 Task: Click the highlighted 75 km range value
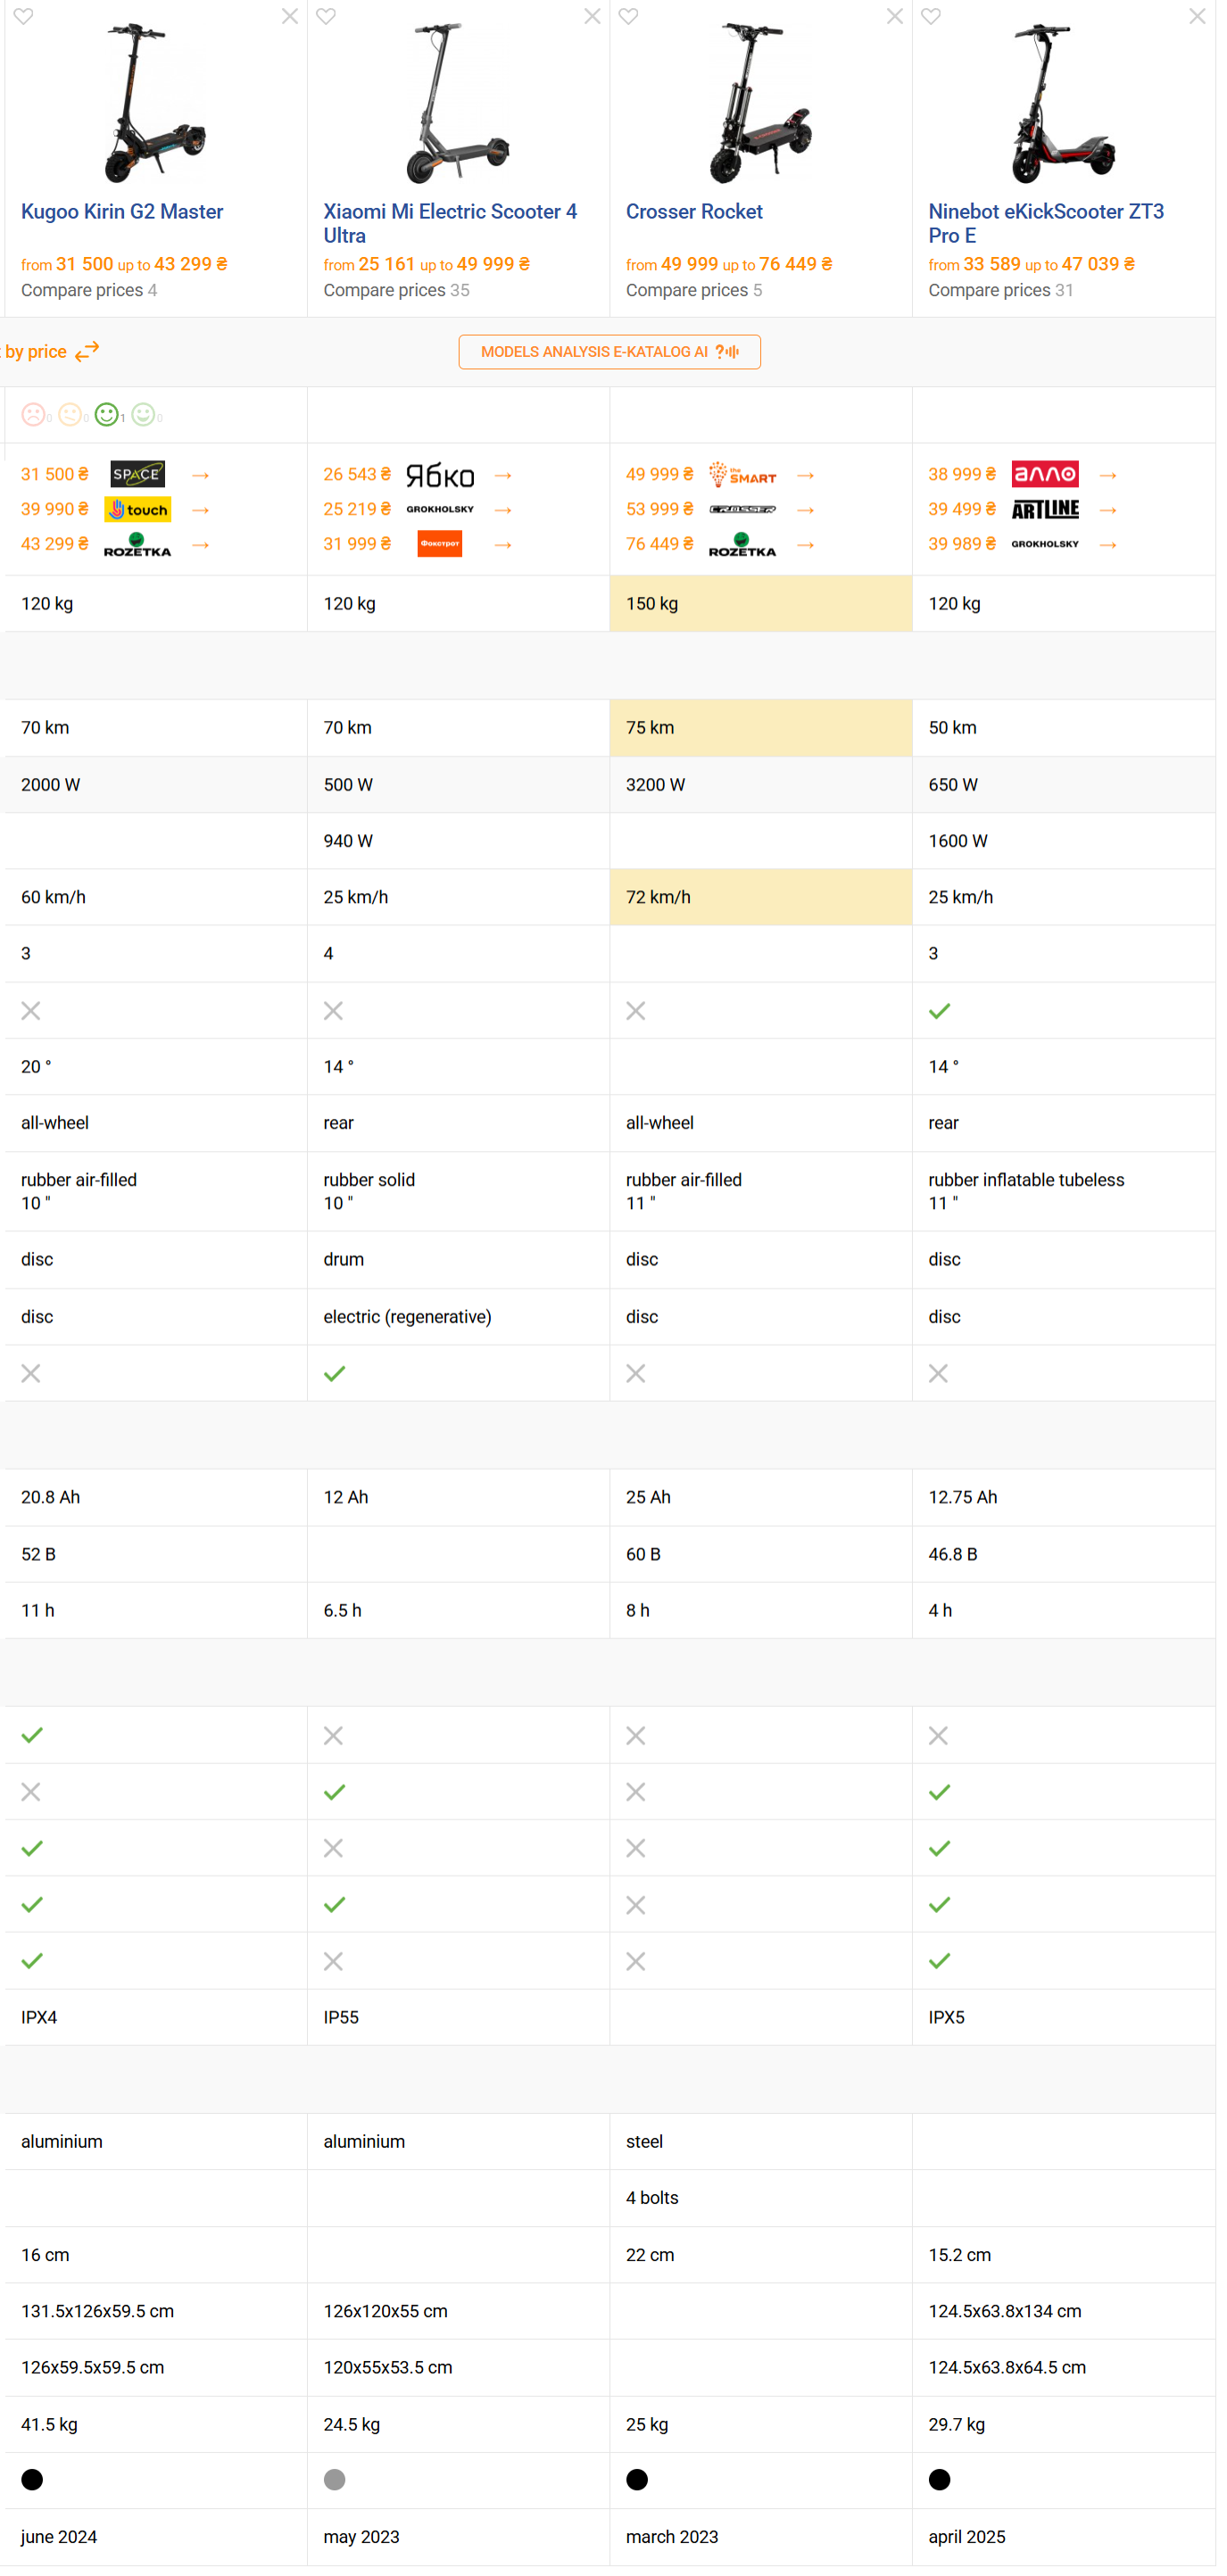(x=650, y=727)
